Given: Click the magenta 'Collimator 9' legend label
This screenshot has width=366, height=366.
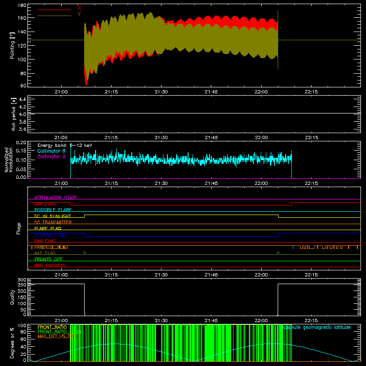Looking at the screenshot, I should [x=51, y=156].
